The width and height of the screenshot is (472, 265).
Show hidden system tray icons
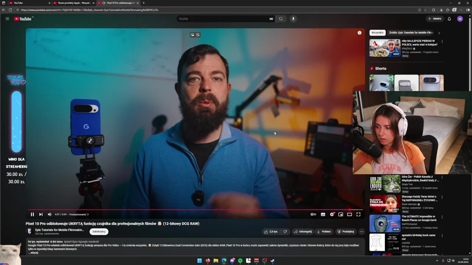tap(437, 261)
